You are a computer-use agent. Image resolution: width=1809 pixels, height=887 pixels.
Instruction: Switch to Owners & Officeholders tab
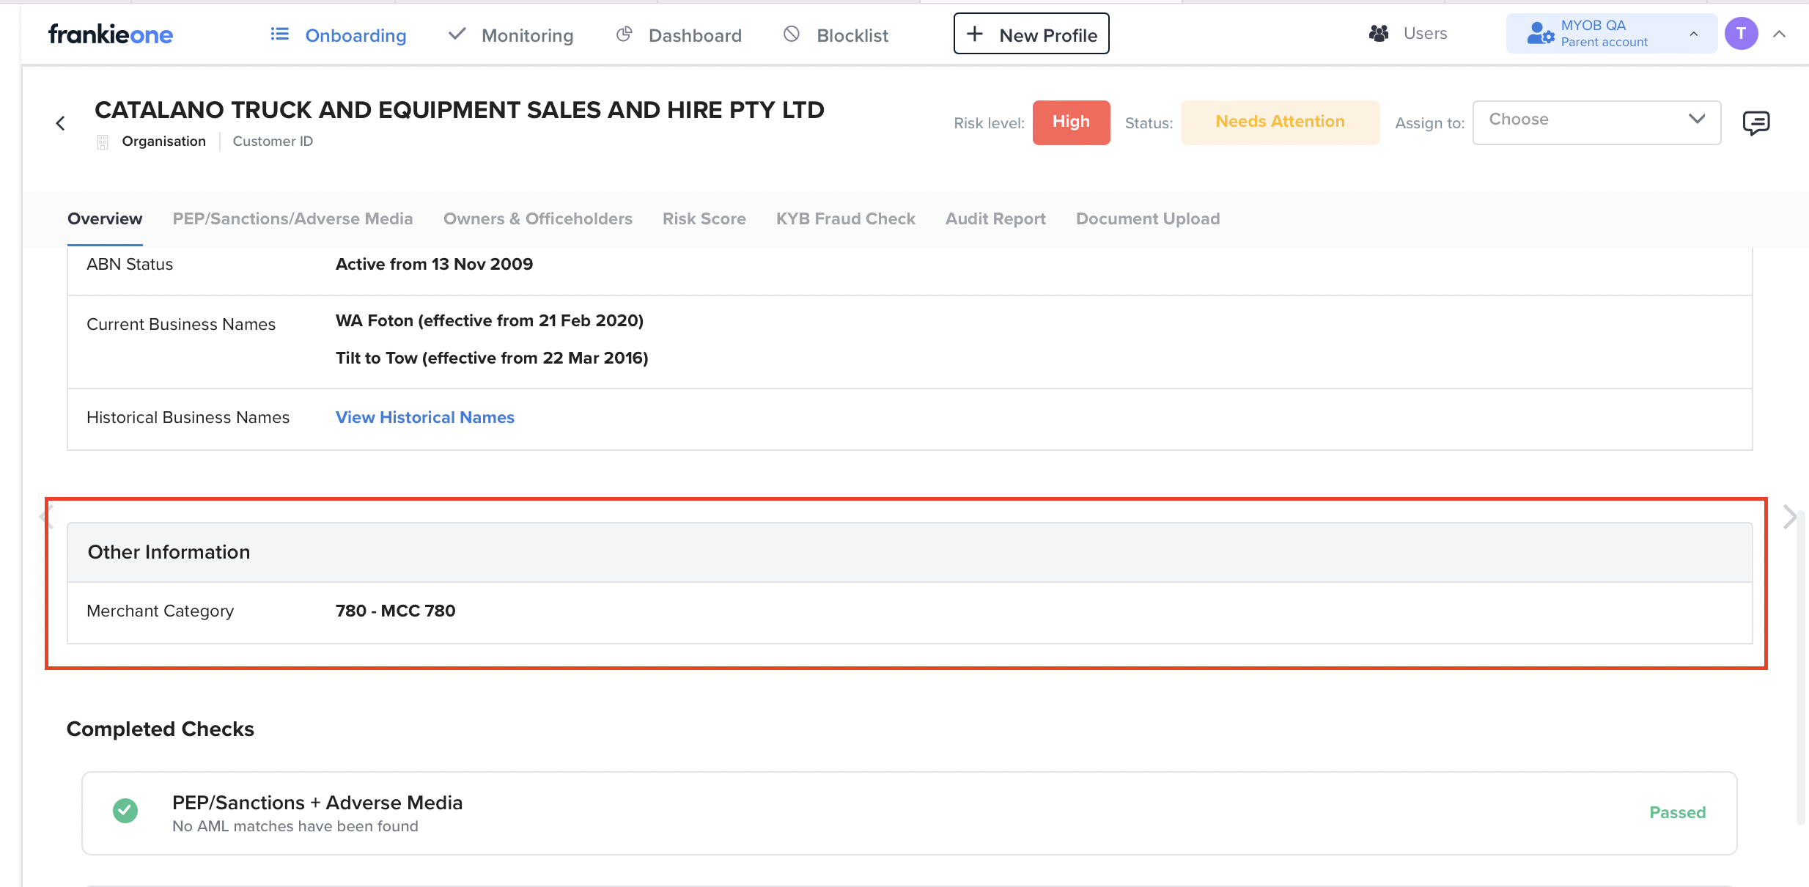tap(537, 218)
